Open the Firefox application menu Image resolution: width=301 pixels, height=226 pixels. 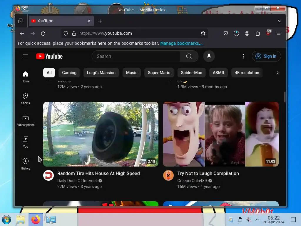(x=279, y=33)
